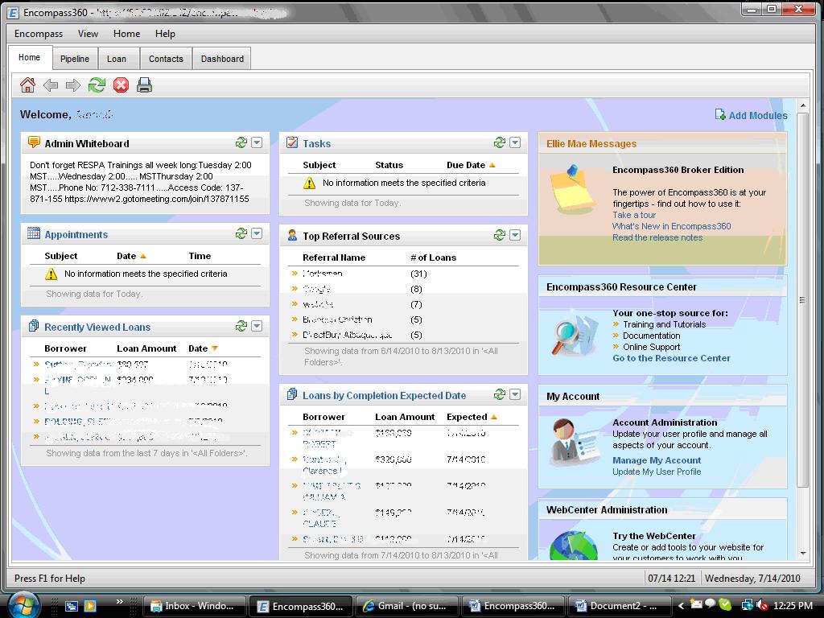Image resolution: width=824 pixels, height=618 pixels.
Task: Open Loans by Completion Expected Date dropdown
Action: pyautogui.click(x=515, y=394)
